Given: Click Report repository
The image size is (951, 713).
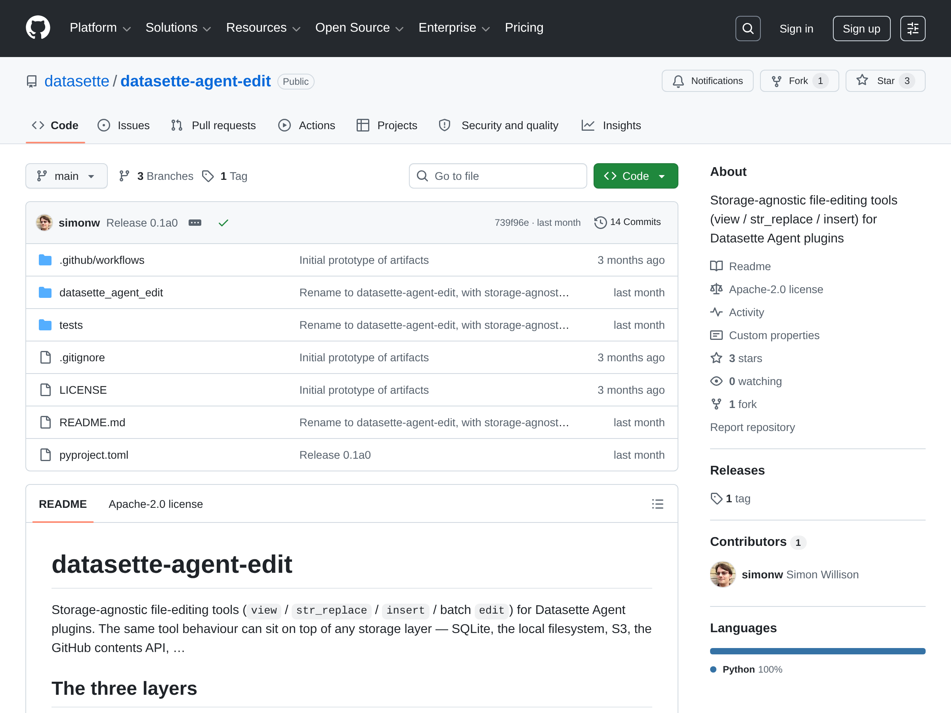Looking at the screenshot, I should tap(752, 427).
